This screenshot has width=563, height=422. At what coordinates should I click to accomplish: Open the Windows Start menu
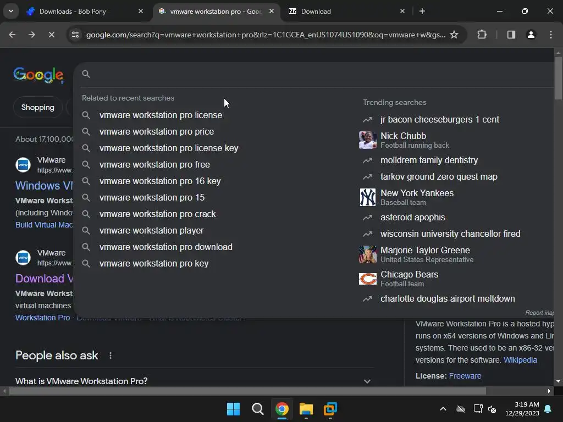click(x=233, y=409)
